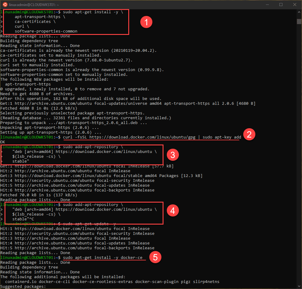Click 'After this operation, 162 kB' line

pyautogui.click(x=81, y=98)
